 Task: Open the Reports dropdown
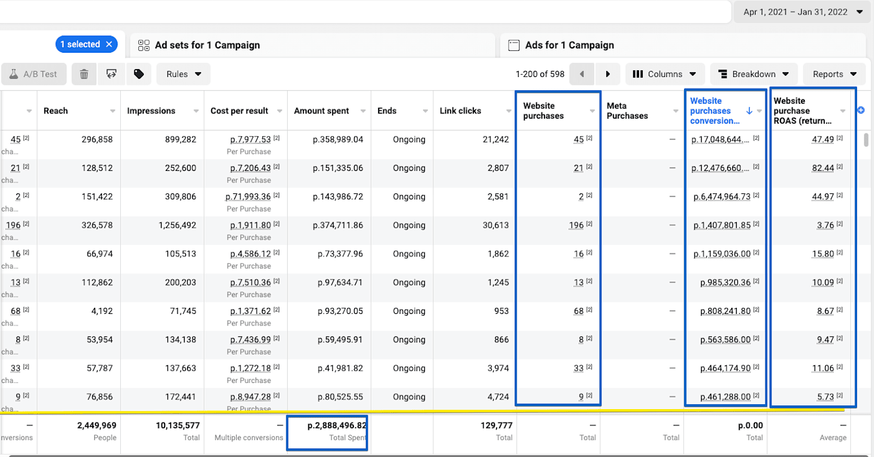click(835, 74)
